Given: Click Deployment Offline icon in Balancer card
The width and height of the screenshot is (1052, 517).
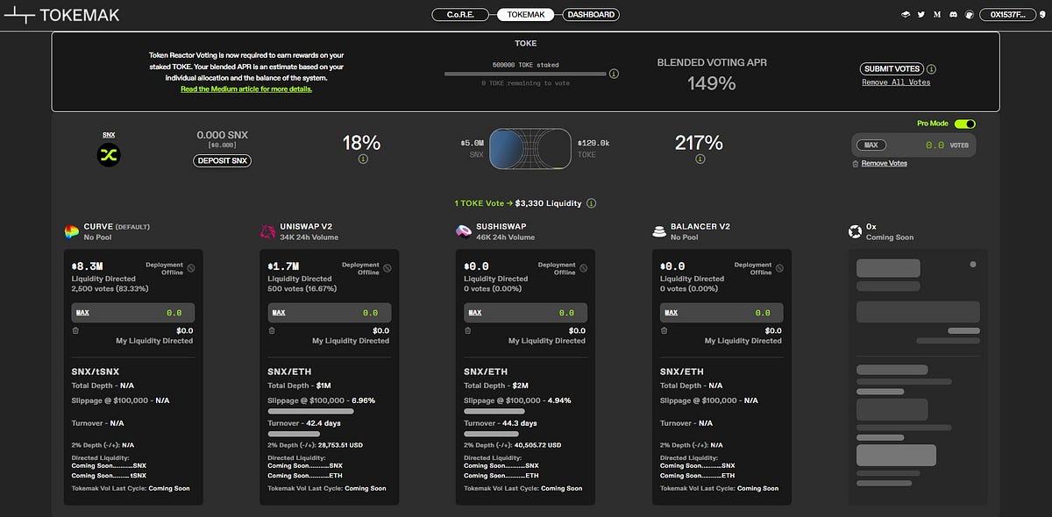Looking at the screenshot, I should tap(780, 268).
